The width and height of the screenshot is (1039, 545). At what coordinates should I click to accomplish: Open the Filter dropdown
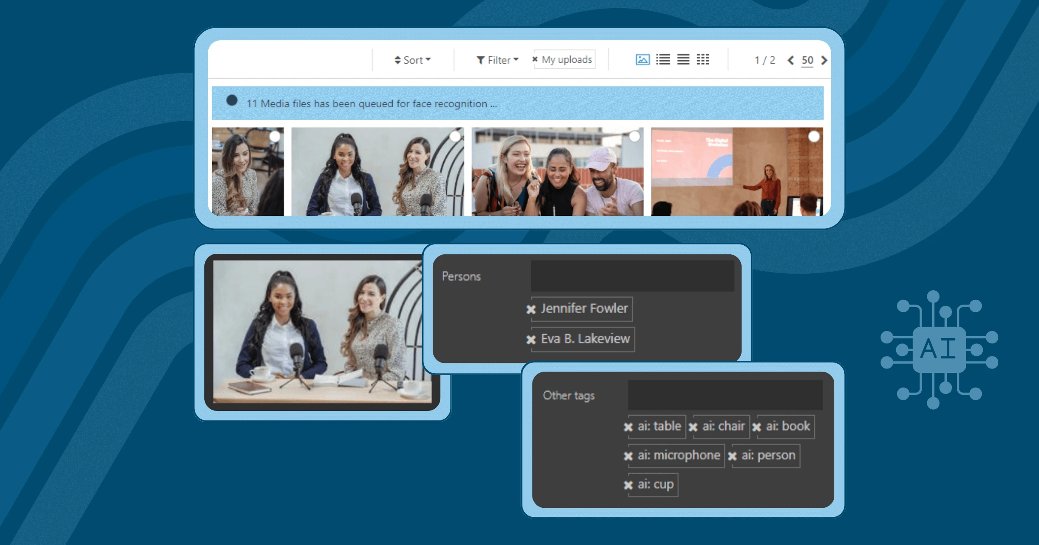point(497,60)
